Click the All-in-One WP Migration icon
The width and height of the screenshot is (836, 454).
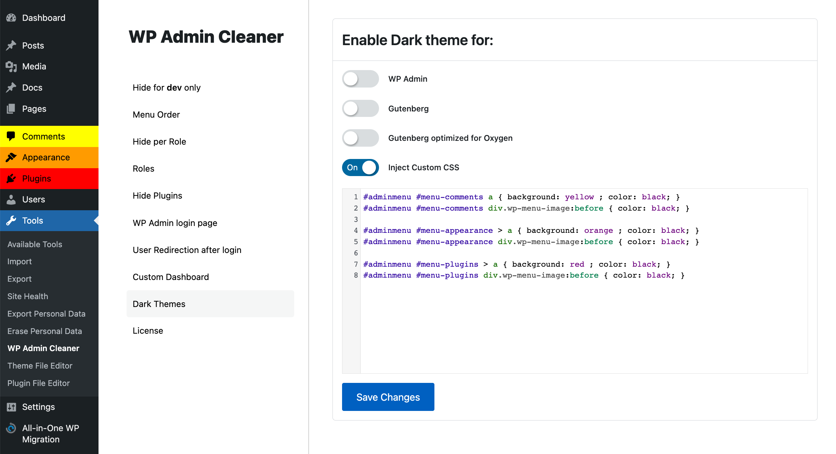(x=11, y=428)
